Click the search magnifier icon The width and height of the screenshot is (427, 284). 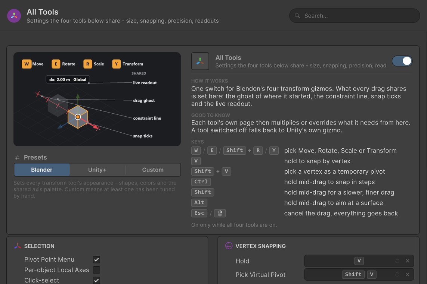[x=297, y=16]
